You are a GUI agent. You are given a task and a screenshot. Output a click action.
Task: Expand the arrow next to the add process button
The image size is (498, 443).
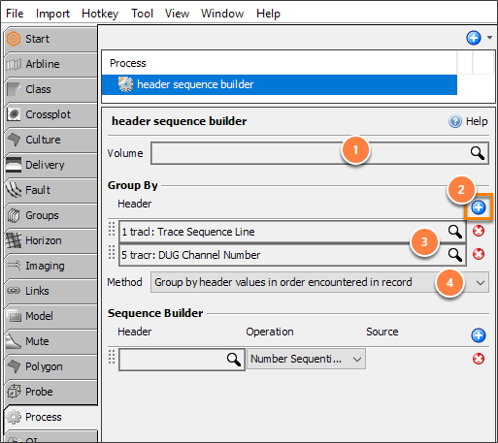pyautogui.click(x=489, y=38)
